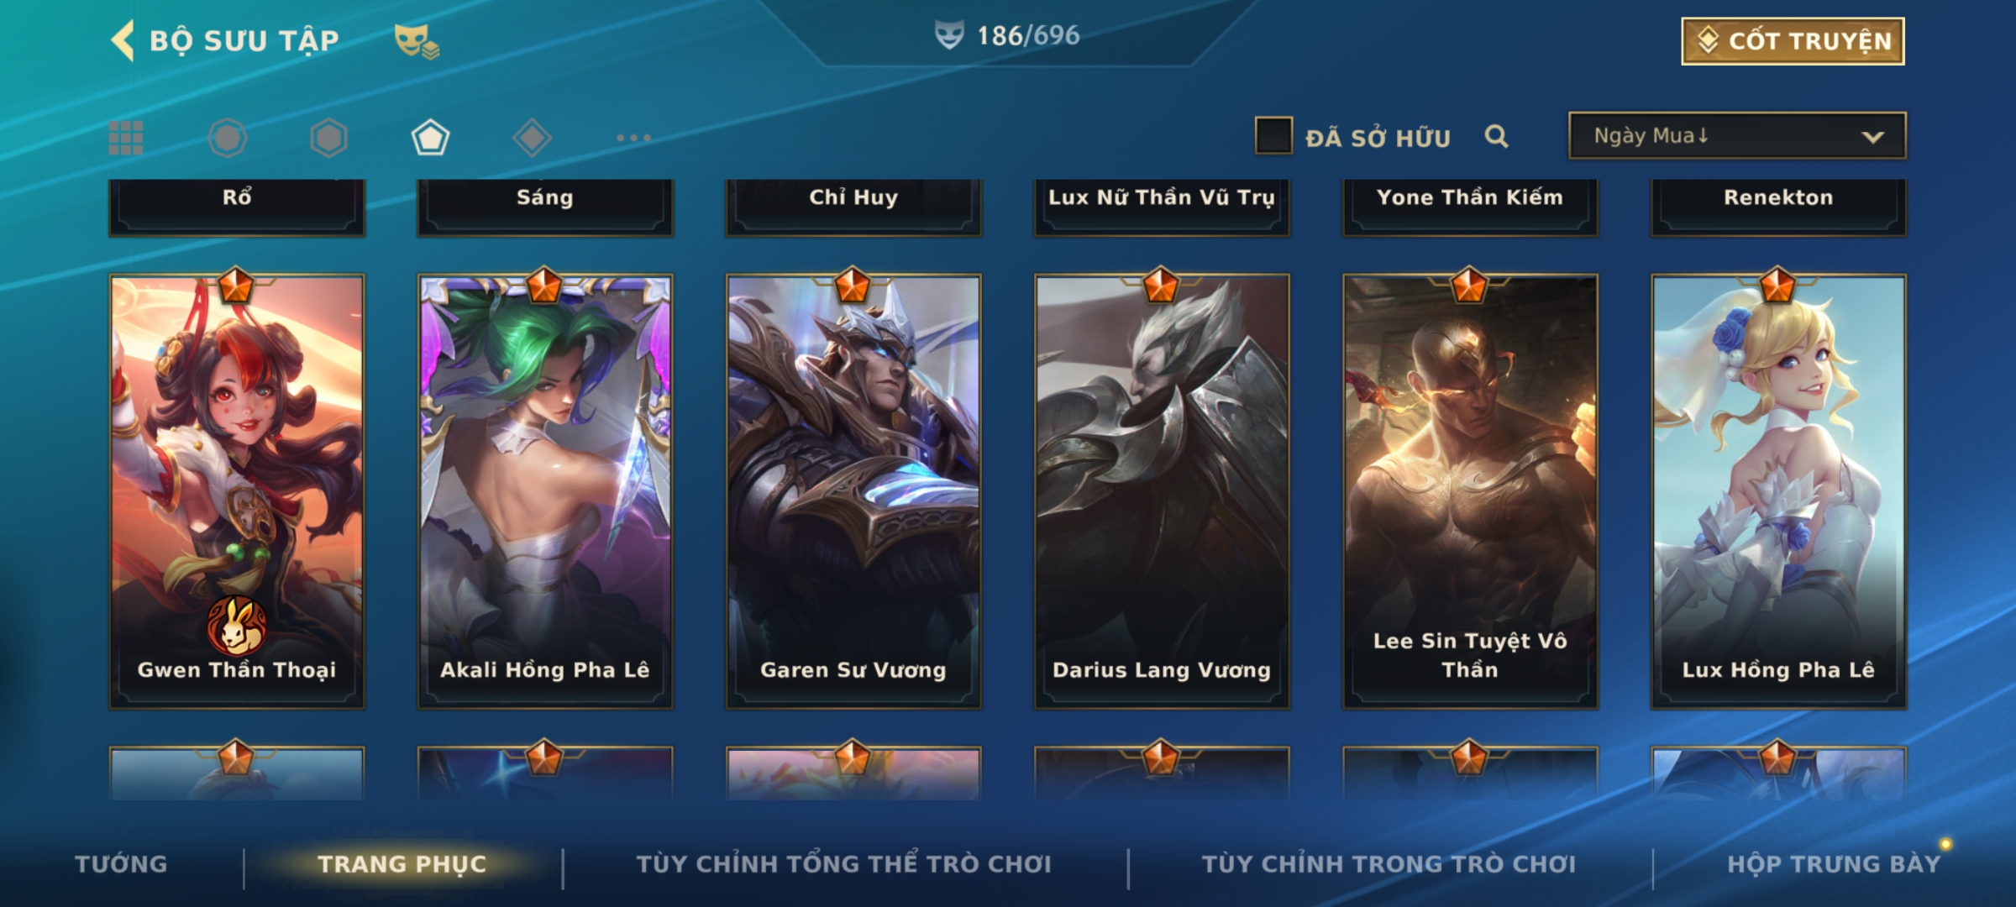Filter by the diamond rarity icon
The width and height of the screenshot is (2016, 907).
pos(532,138)
